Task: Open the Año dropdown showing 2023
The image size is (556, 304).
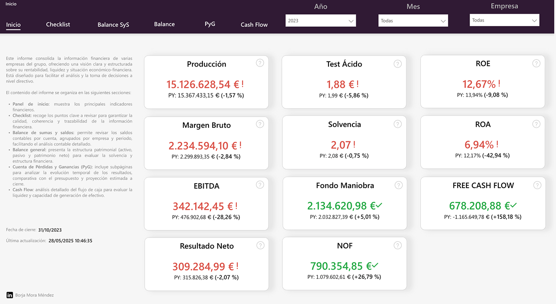Action: (321, 20)
